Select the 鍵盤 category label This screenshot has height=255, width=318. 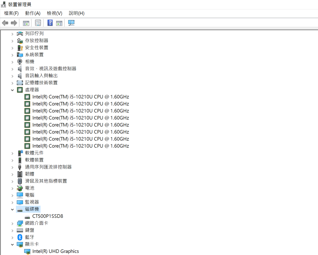[30, 230]
